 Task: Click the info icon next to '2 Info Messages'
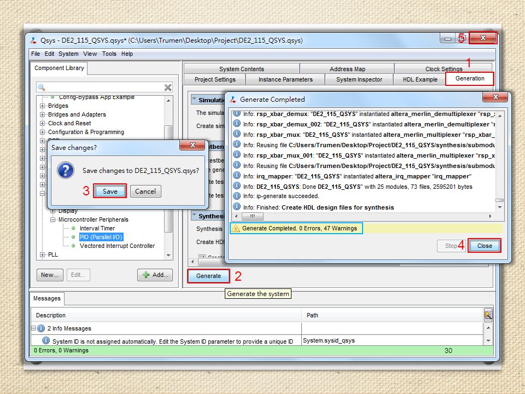point(41,328)
